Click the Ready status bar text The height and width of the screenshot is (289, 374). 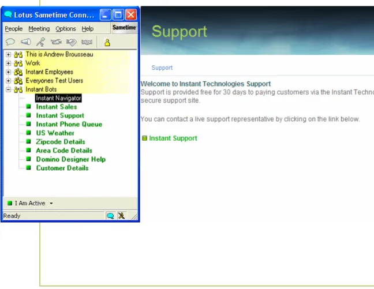point(12,216)
